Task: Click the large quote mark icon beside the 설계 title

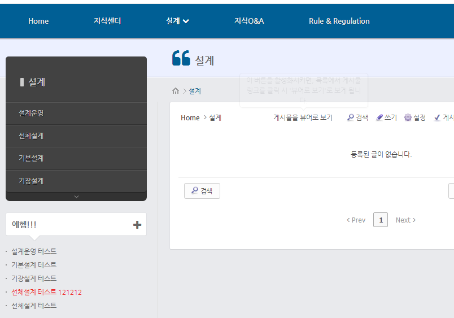Action: tap(181, 59)
